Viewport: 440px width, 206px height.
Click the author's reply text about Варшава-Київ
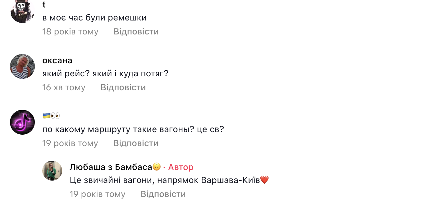tap(165, 180)
